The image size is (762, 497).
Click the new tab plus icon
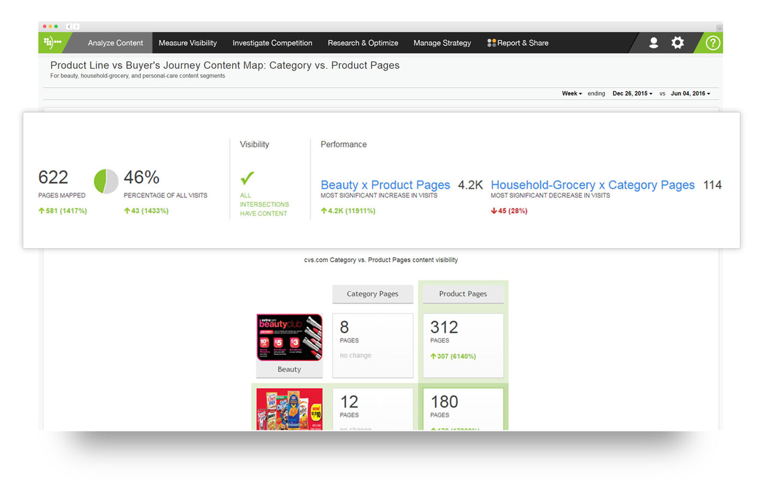point(719,28)
